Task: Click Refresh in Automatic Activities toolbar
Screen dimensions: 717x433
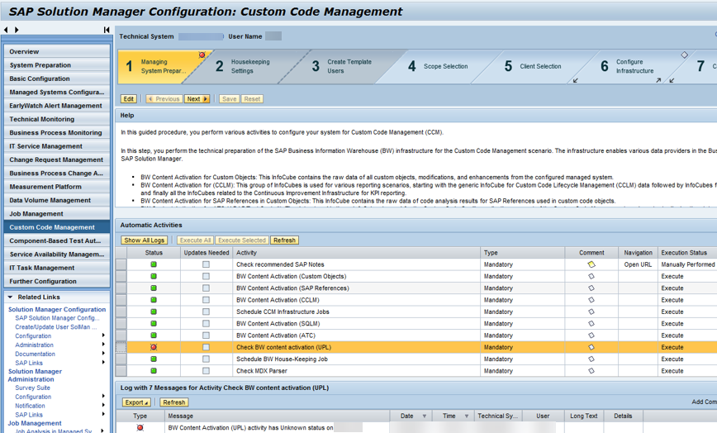Action: [x=284, y=240]
